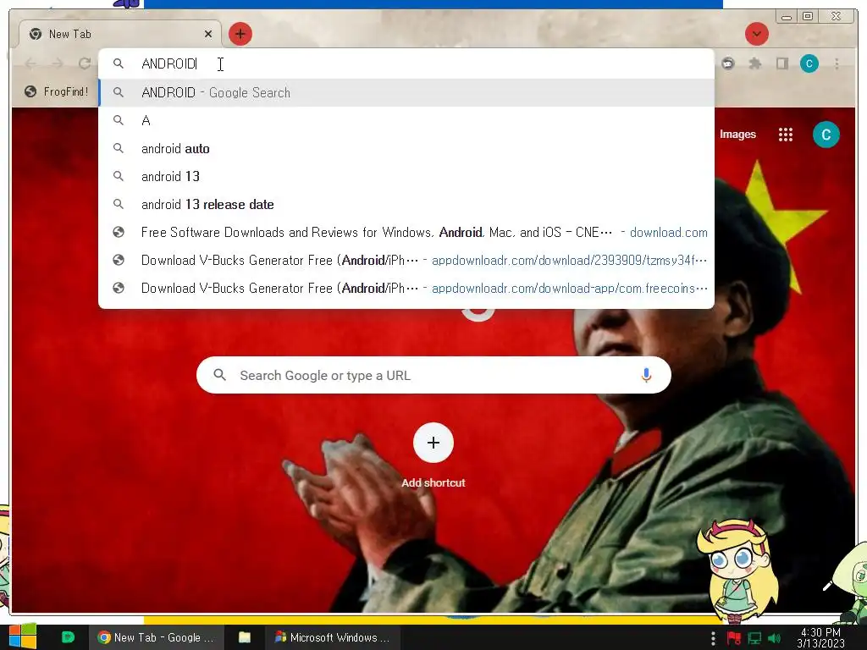Open the appdownloadr.com/download/2393909 V-Bucks suggestion
Viewport: 867px width, 650px height.
[x=406, y=261]
